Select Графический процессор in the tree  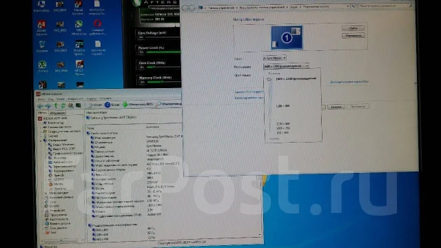click(66, 153)
